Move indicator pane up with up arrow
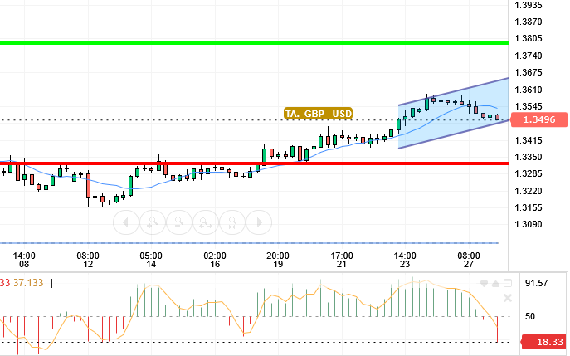This screenshot has width=570, height=356. (495, 284)
